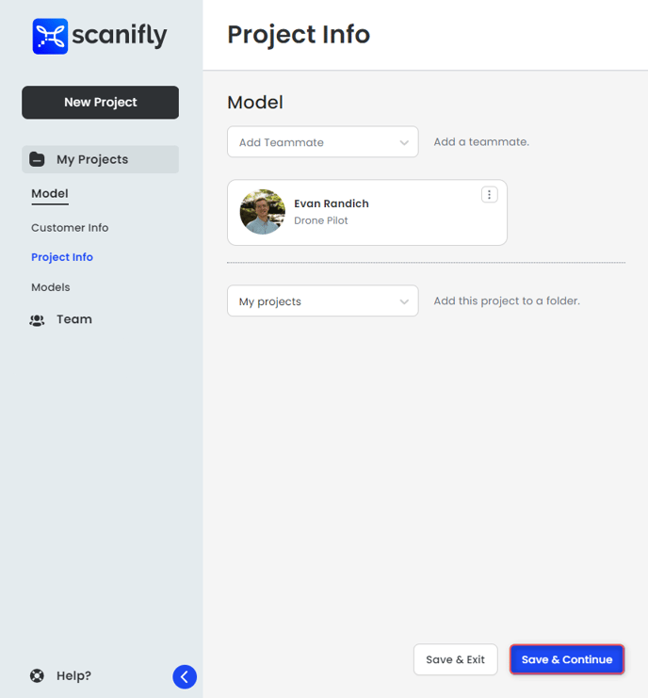Click the Save & Exit button
Screen dimensions: 648x698
coord(455,659)
